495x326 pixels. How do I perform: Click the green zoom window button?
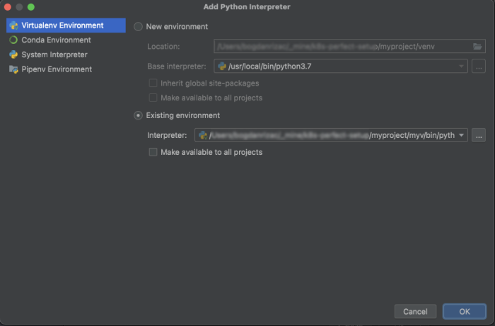[x=31, y=7]
